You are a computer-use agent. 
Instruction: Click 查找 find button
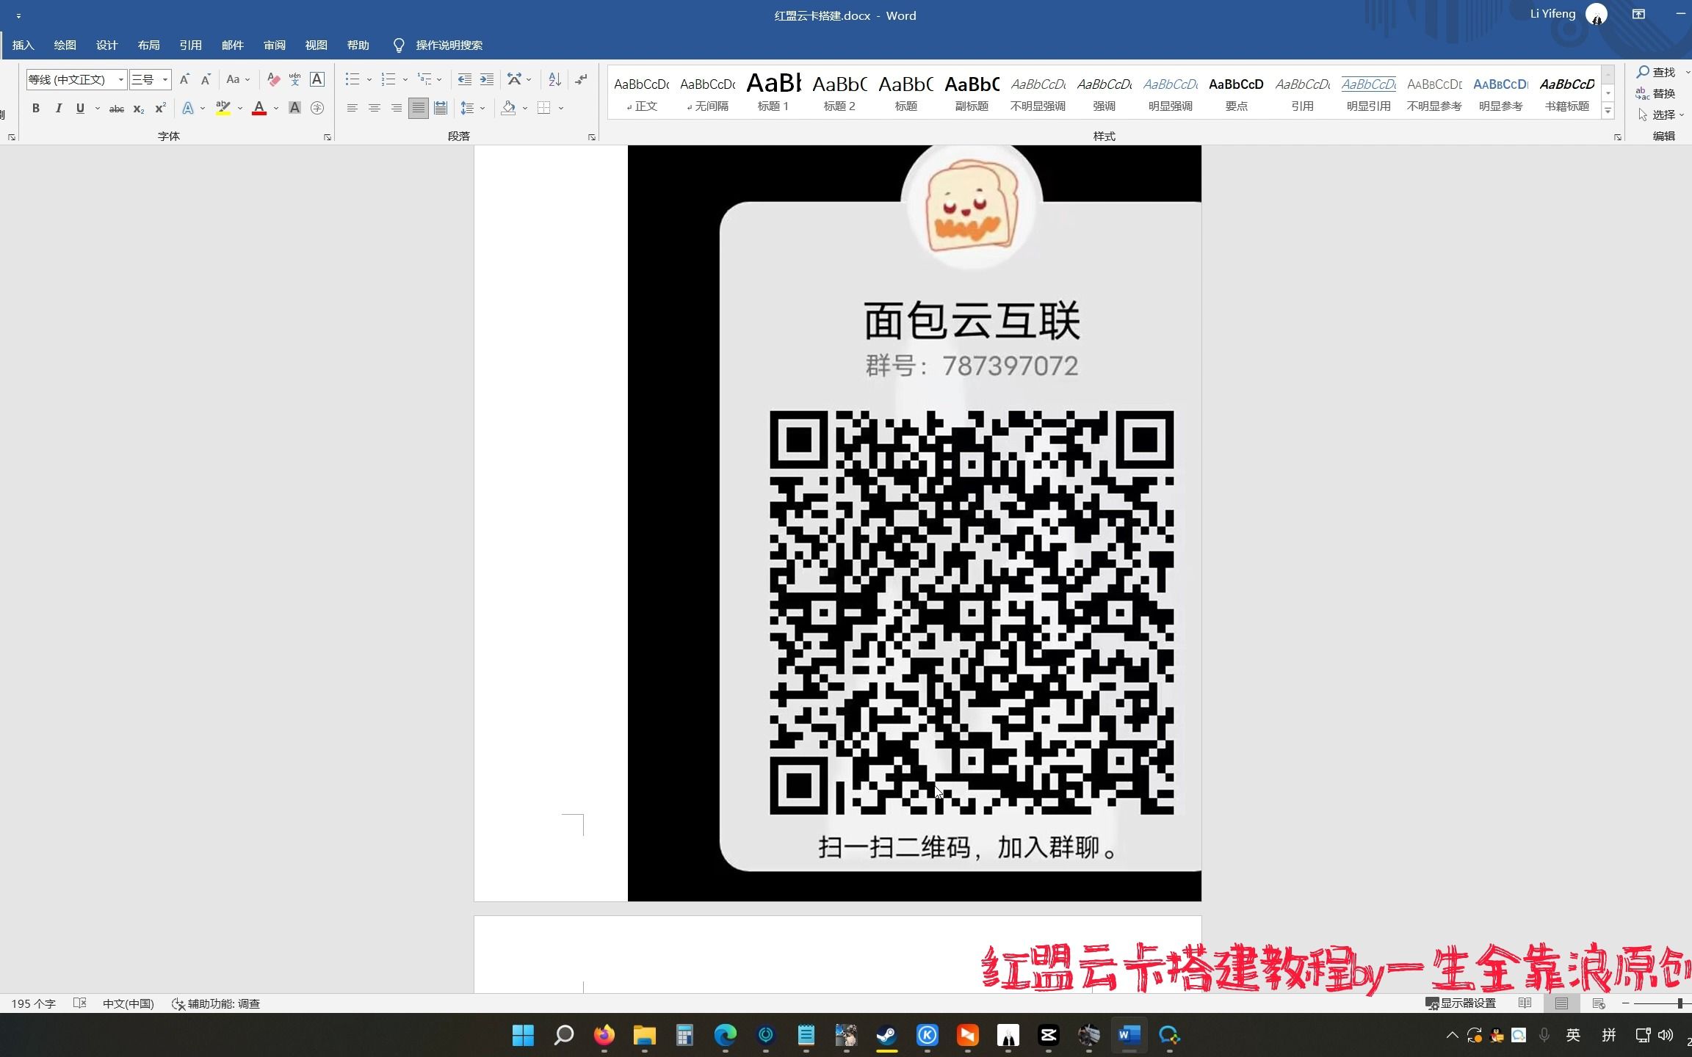click(1657, 72)
